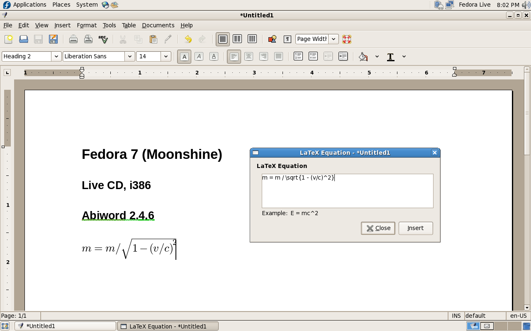Viewport: 531px width, 331px height.
Task: Click the show desktop button in taskbar
Action: tap(5, 326)
